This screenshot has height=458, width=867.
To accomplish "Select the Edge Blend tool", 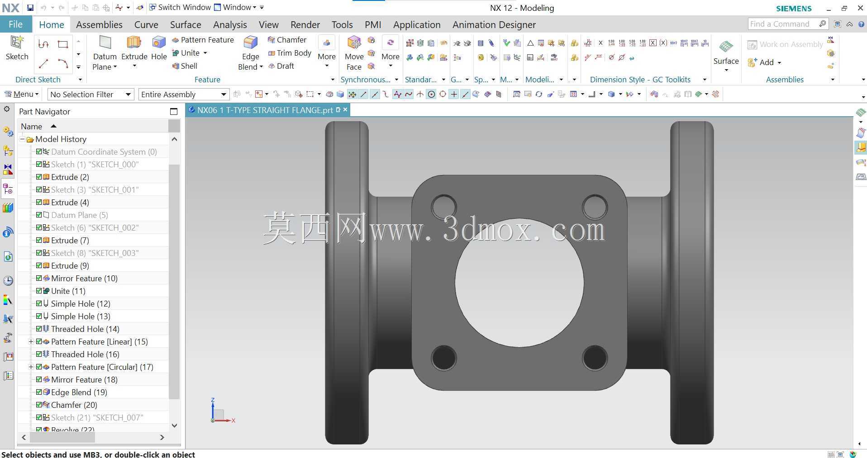I will pos(250,49).
